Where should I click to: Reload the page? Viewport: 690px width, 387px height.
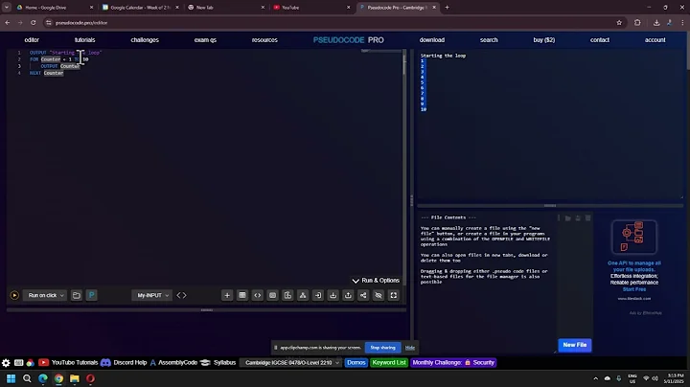33,23
